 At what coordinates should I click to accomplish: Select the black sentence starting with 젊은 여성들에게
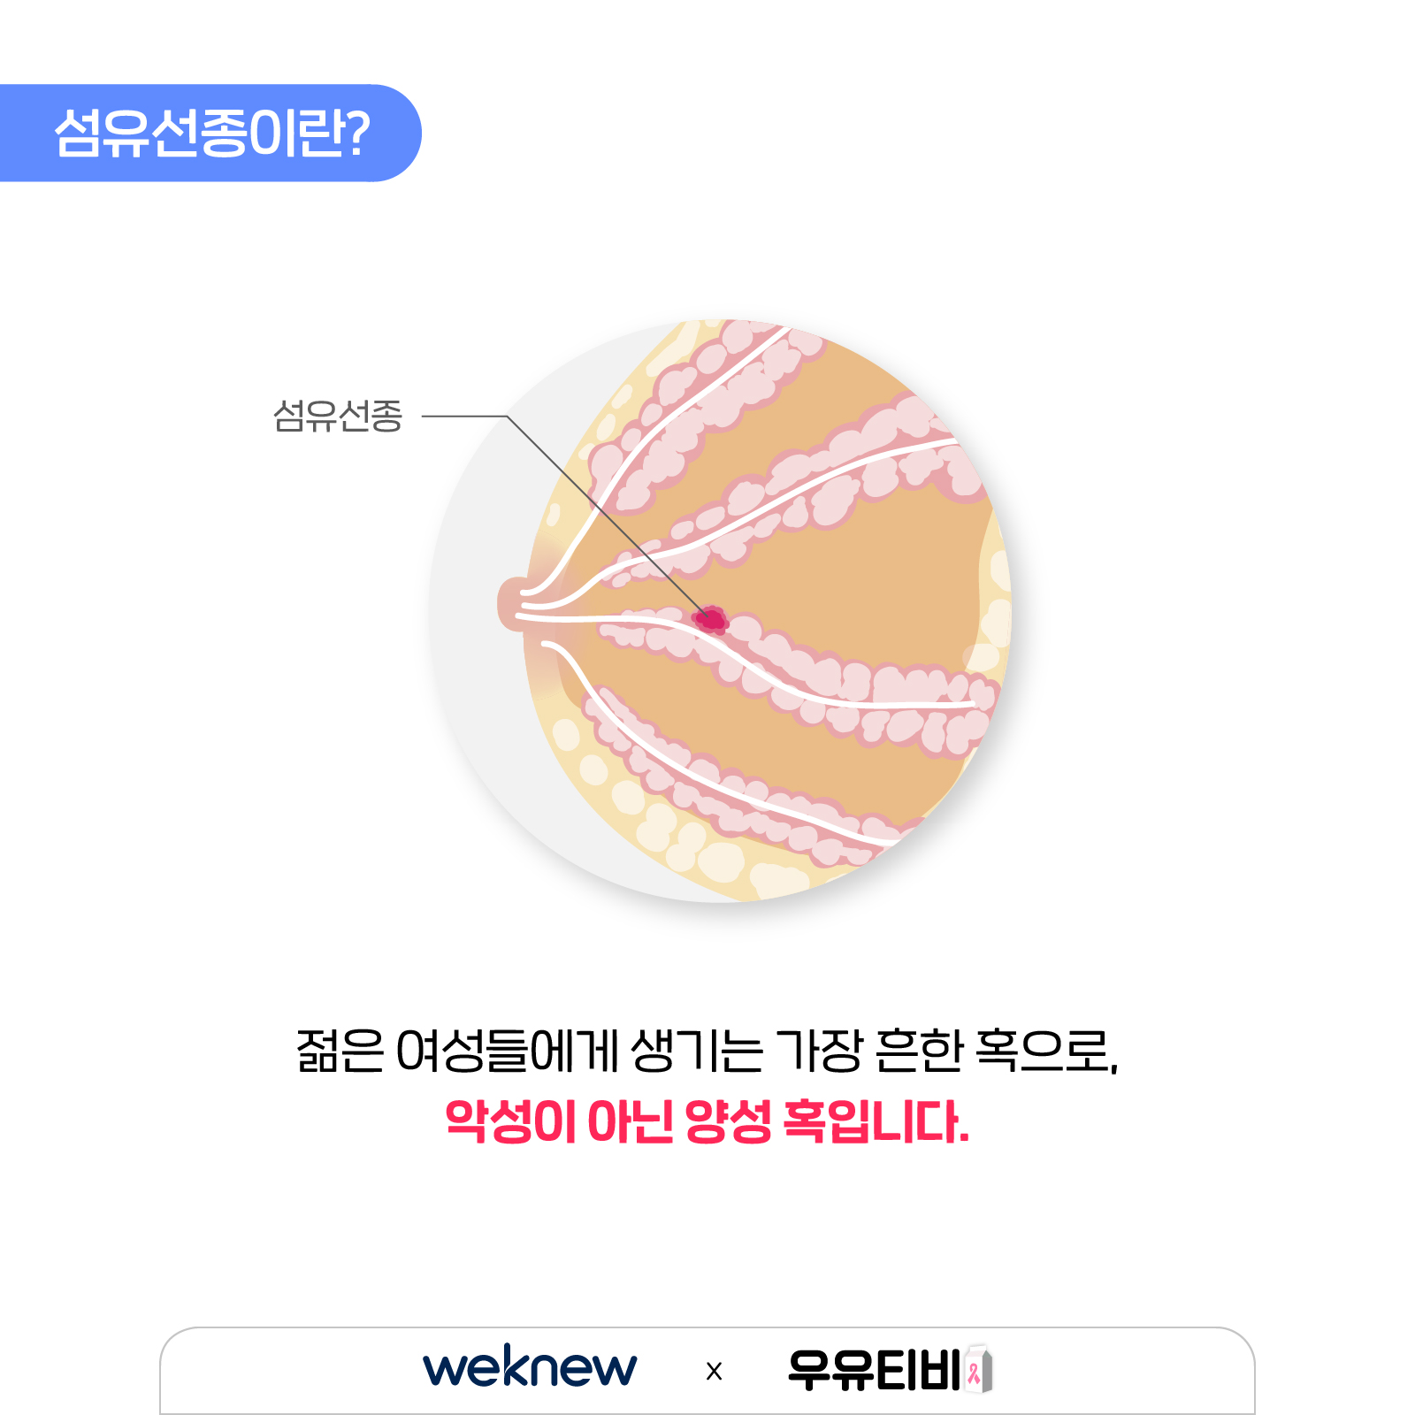click(x=707, y=1051)
